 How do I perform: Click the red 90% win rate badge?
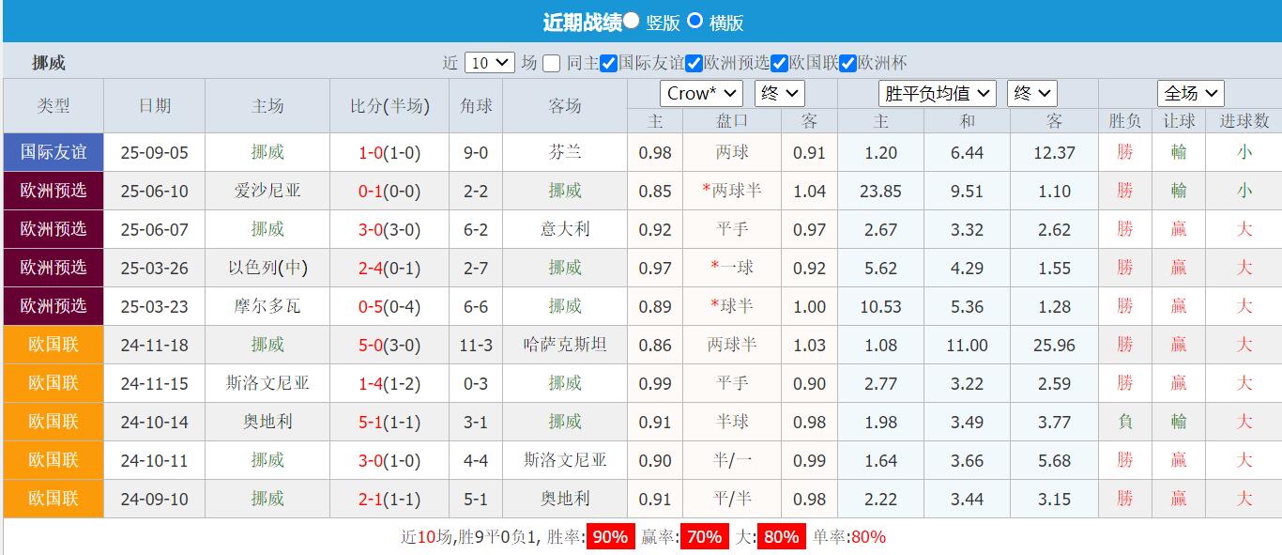609,537
